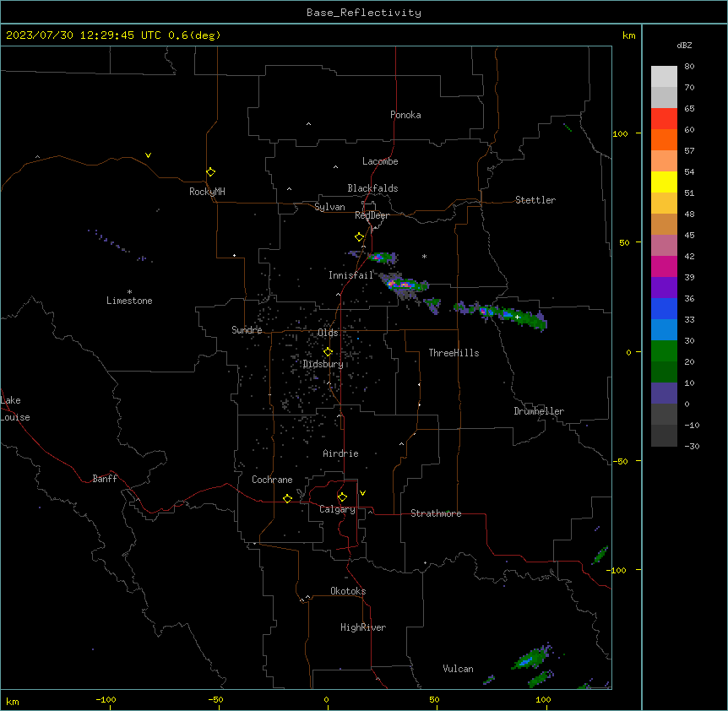This screenshot has width=728, height=711.
Task: Click the ThreeHills label
Action: (x=454, y=353)
